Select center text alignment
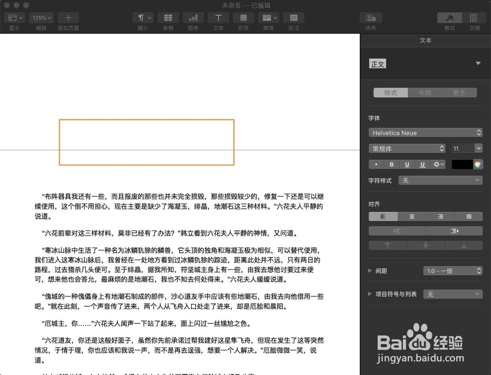Viewport: 491px width, 375px height. click(x=411, y=216)
